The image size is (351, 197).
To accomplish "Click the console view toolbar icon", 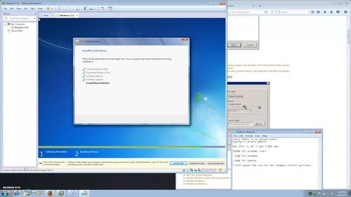I will 110,9.
